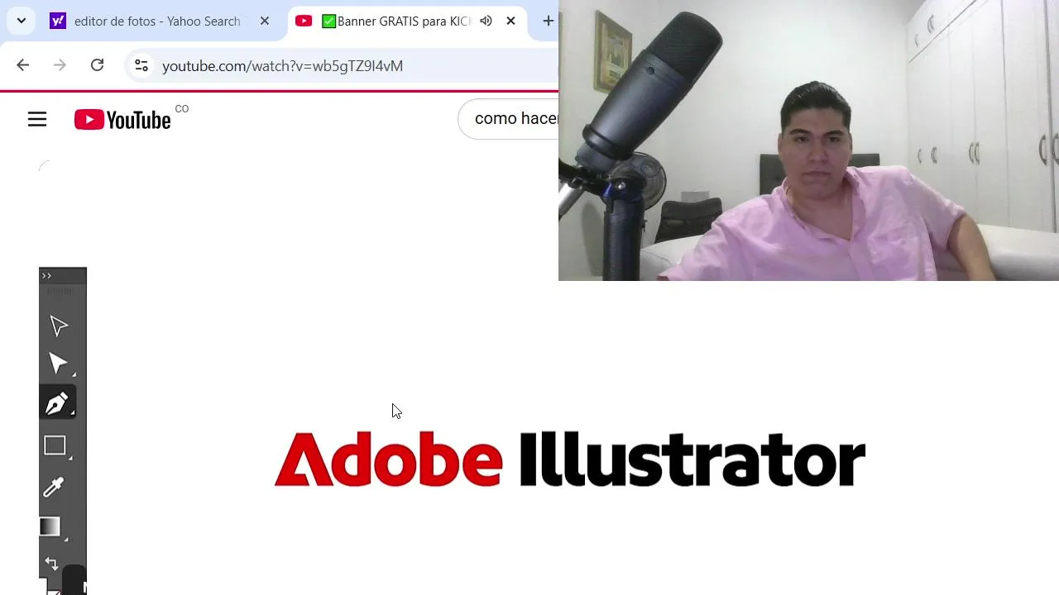Screen dimensions: 1059x595
Task: Select the Direct Selection tool
Action: click(x=58, y=364)
